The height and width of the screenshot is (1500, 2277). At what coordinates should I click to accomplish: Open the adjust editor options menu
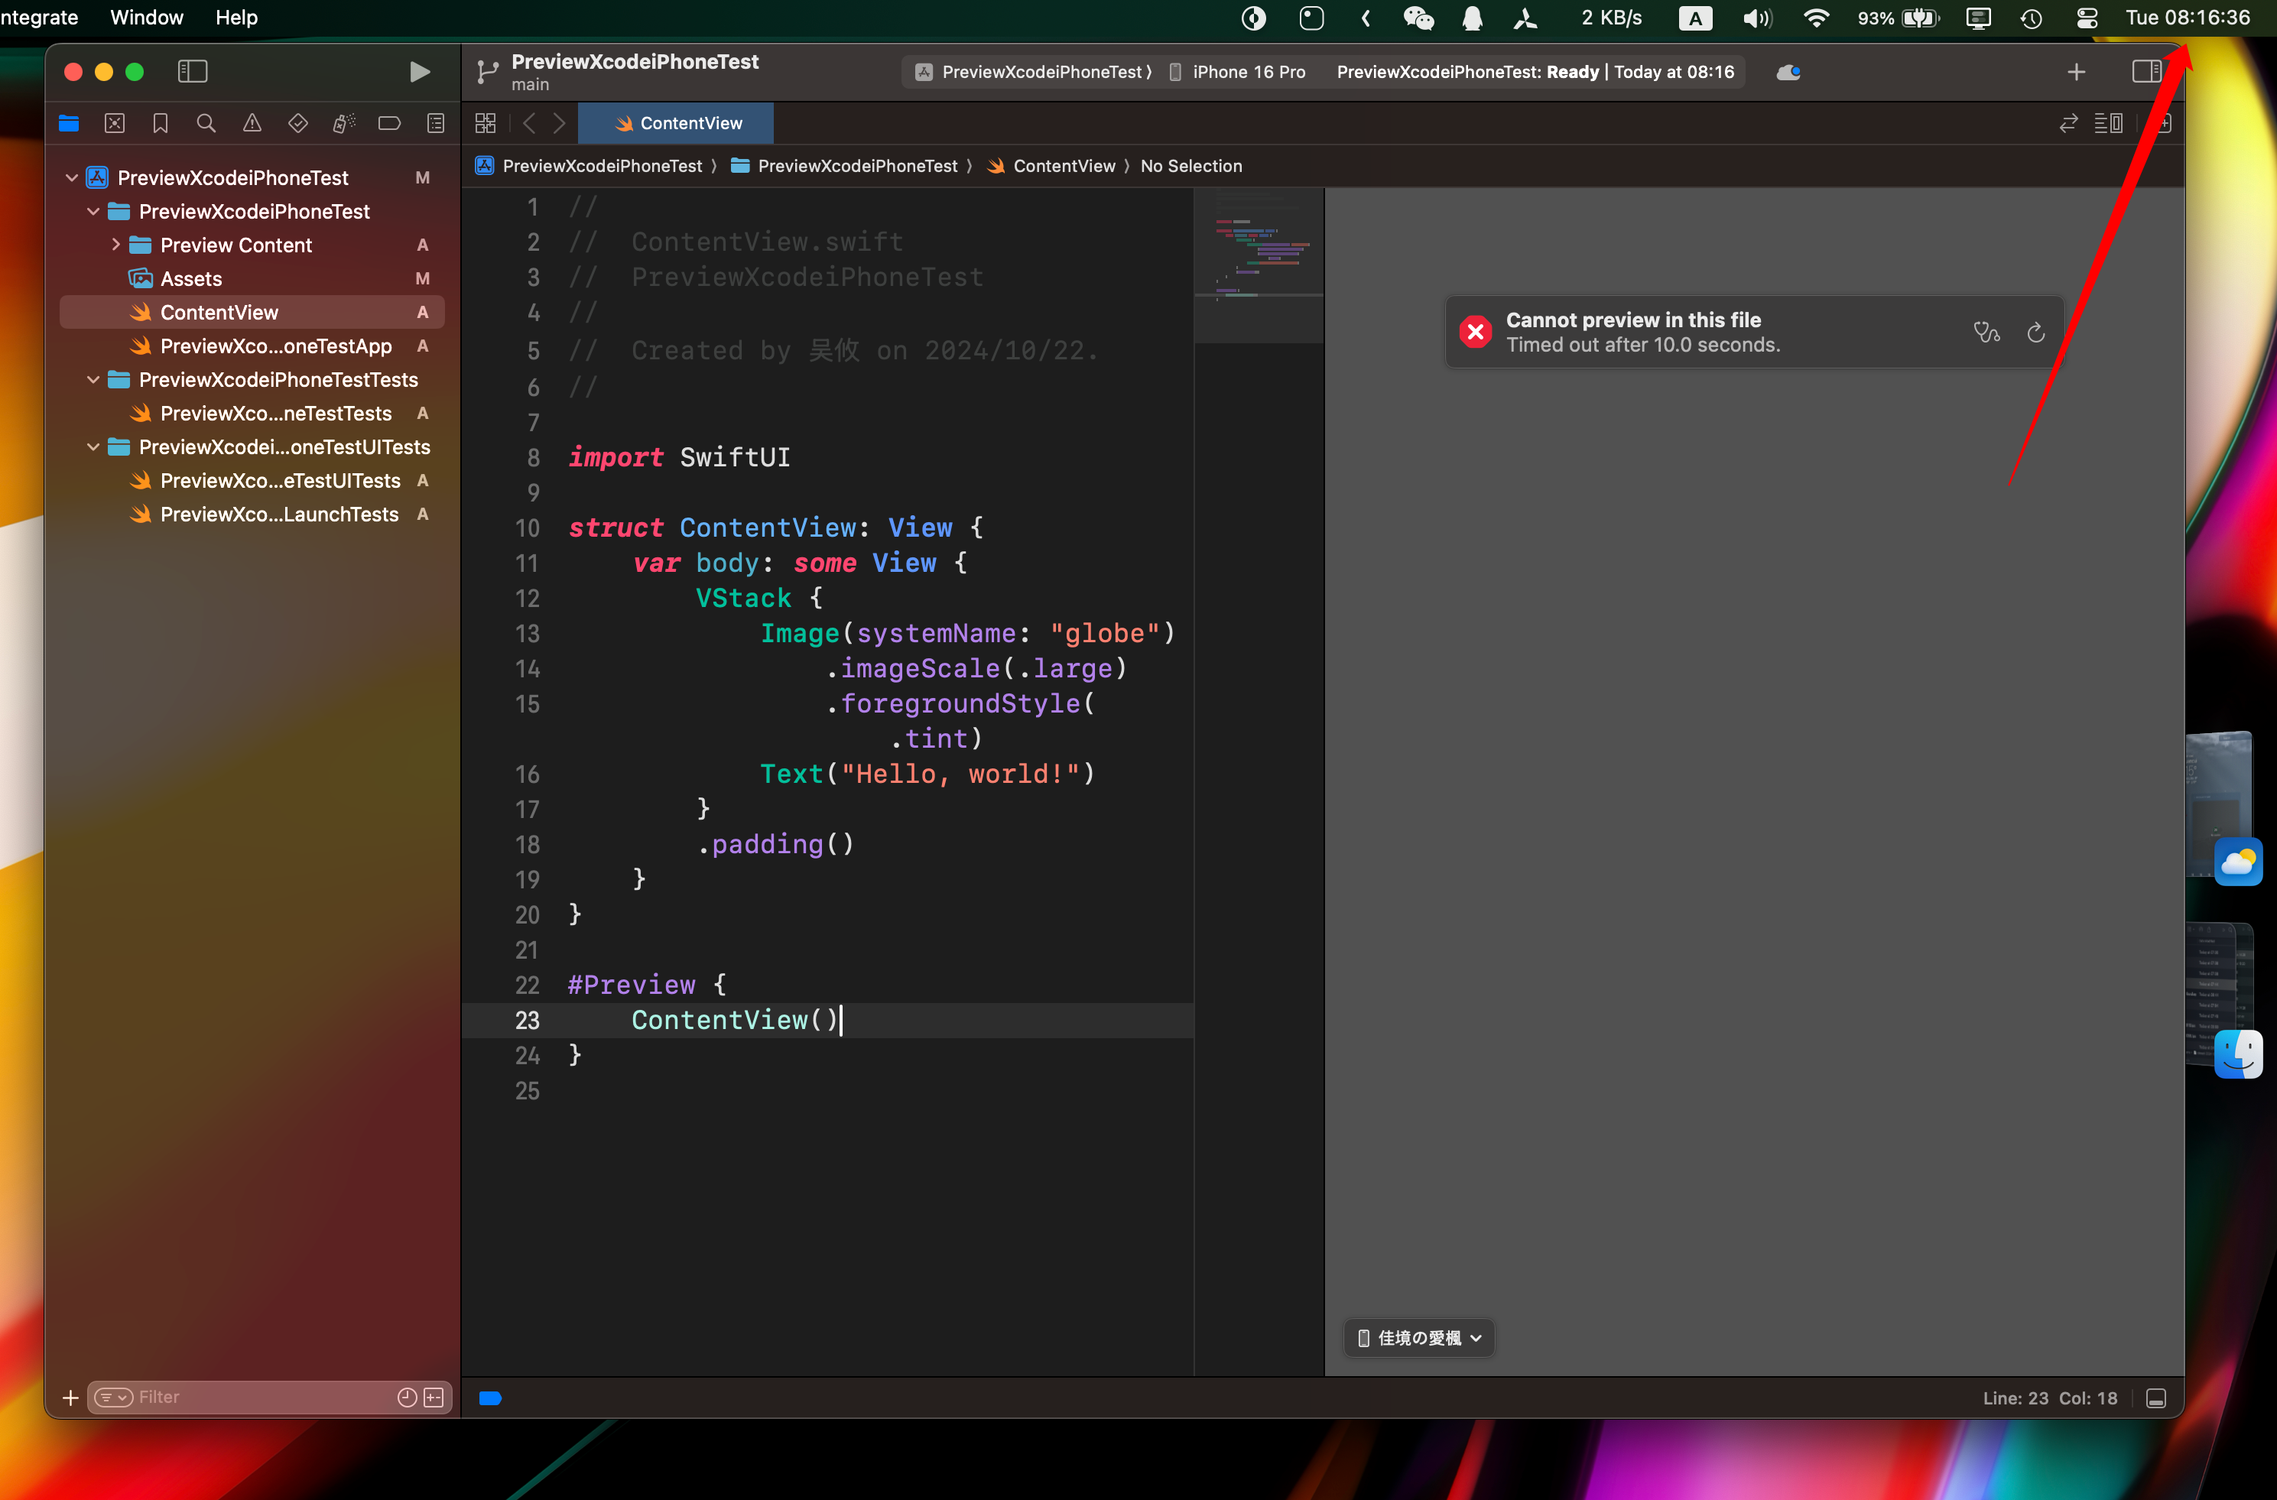2109,123
